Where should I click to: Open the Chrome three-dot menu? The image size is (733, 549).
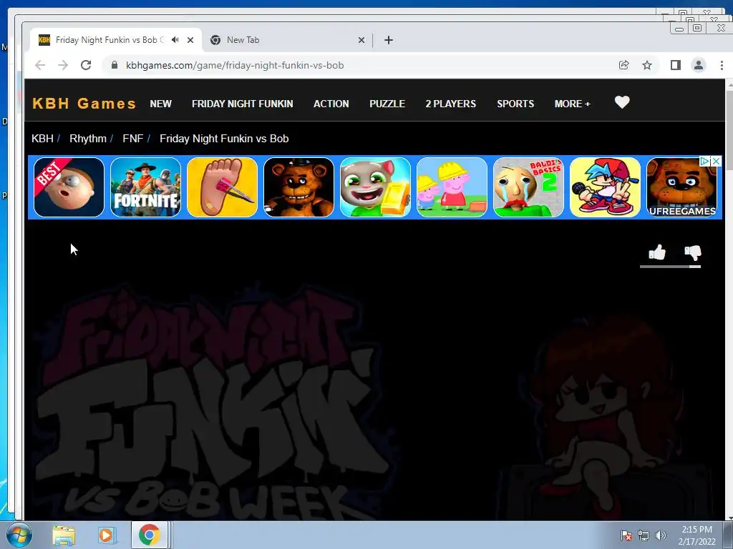click(x=722, y=65)
